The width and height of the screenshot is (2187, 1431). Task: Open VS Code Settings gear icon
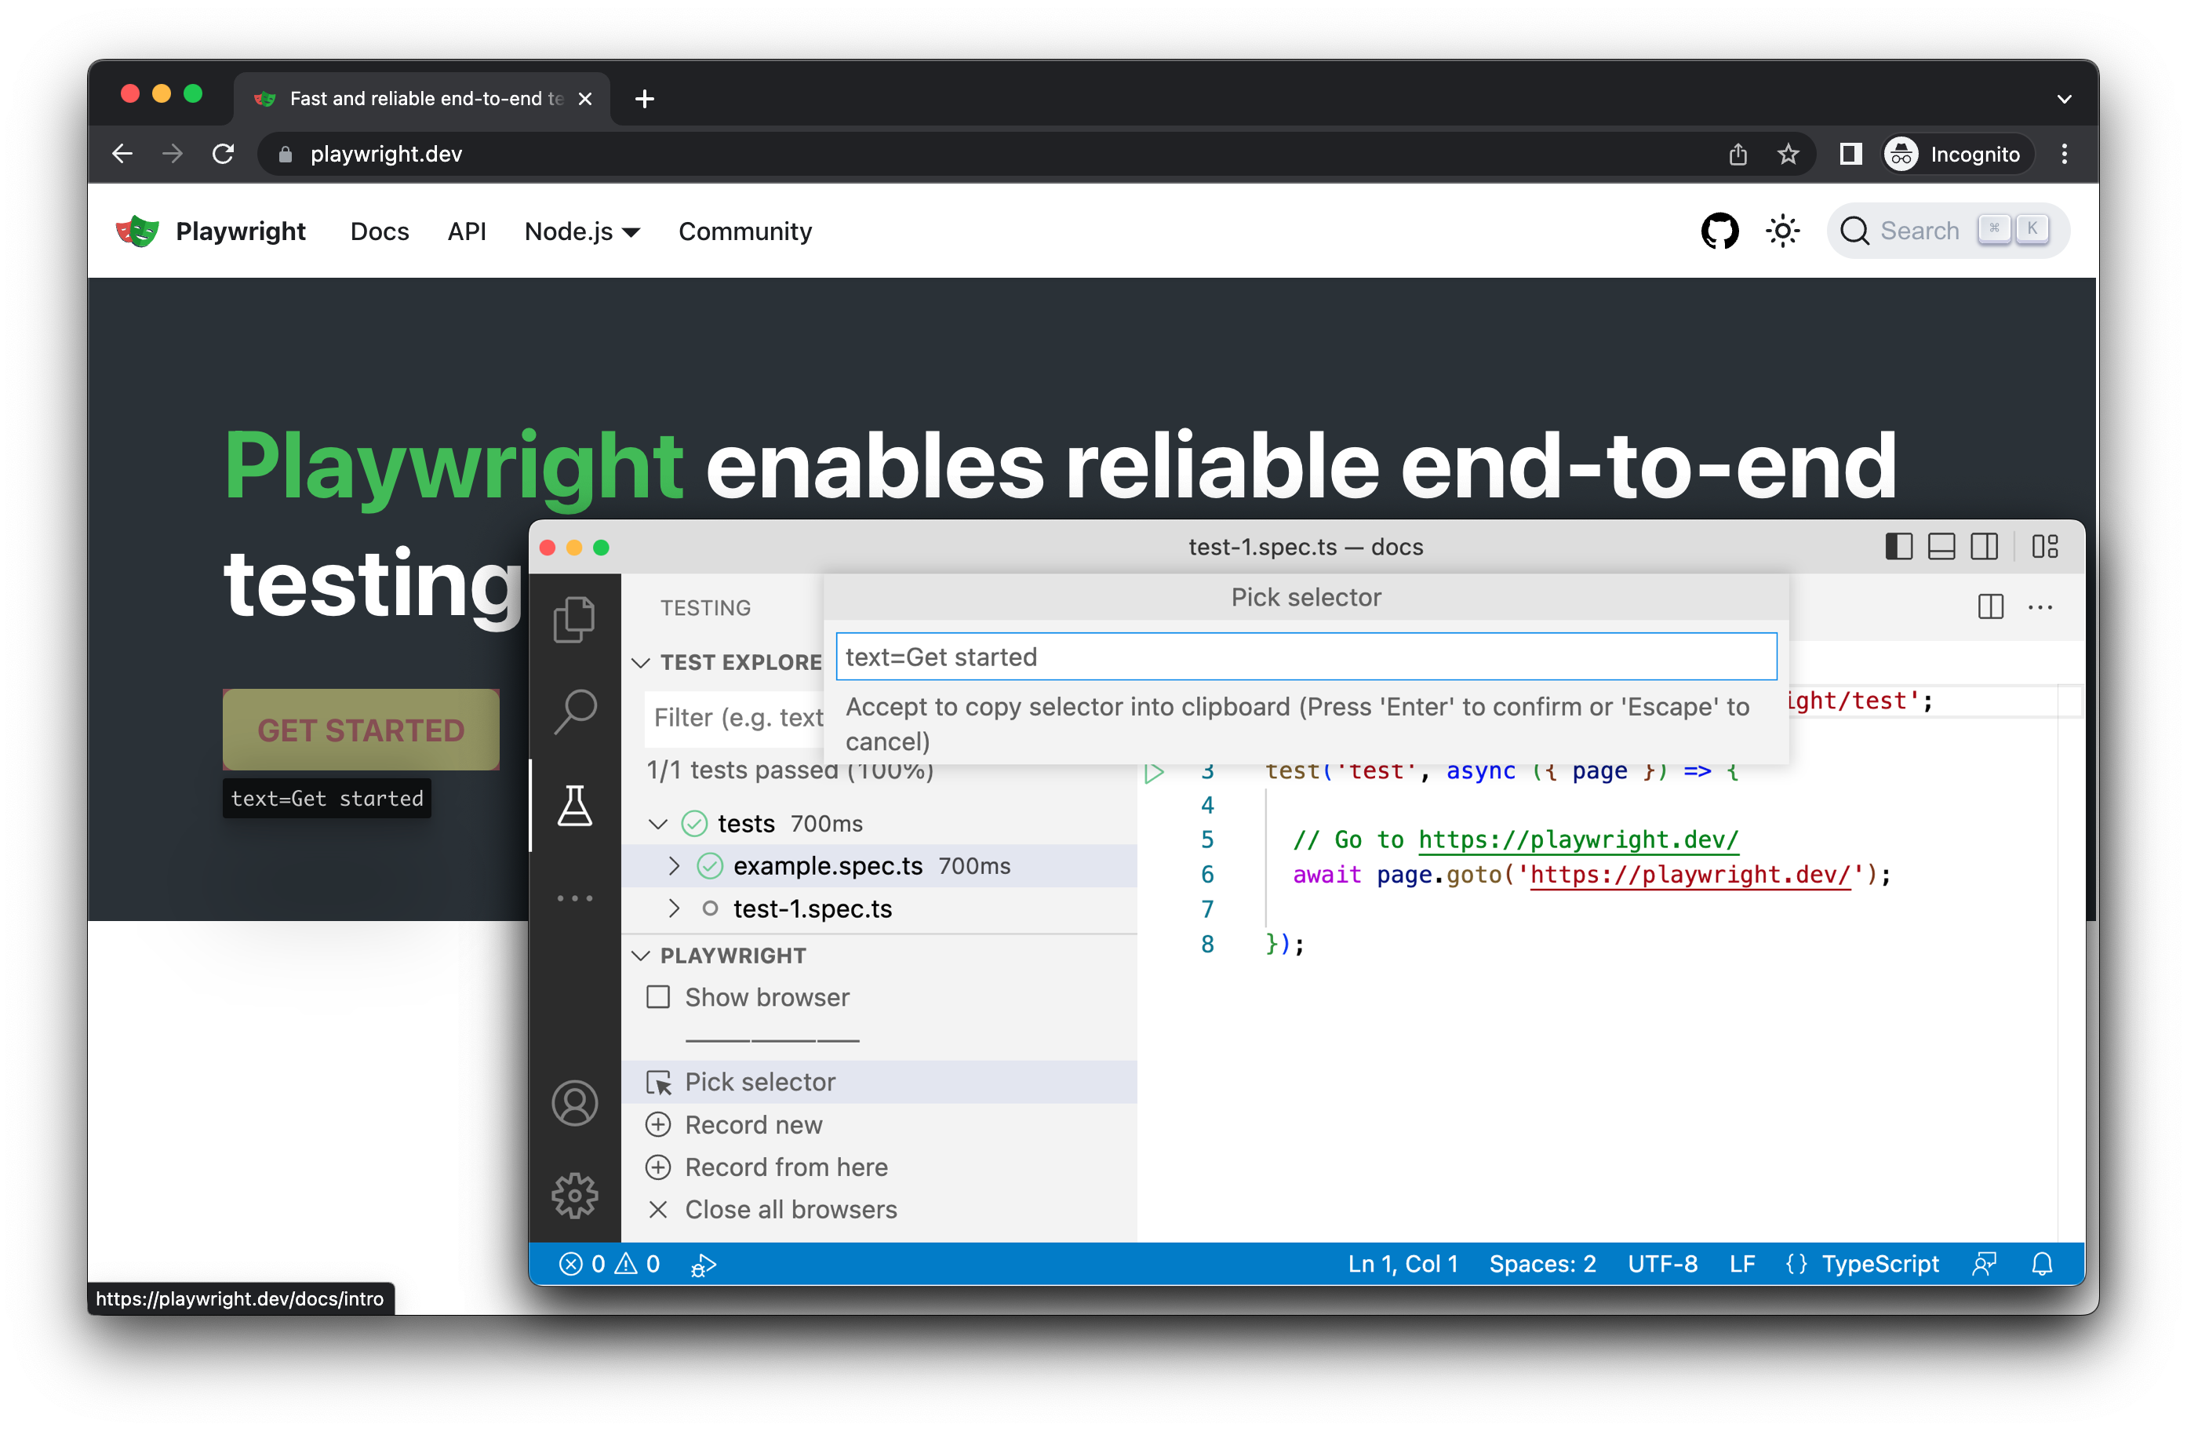pyautogui.click(x=575, y=1196)
